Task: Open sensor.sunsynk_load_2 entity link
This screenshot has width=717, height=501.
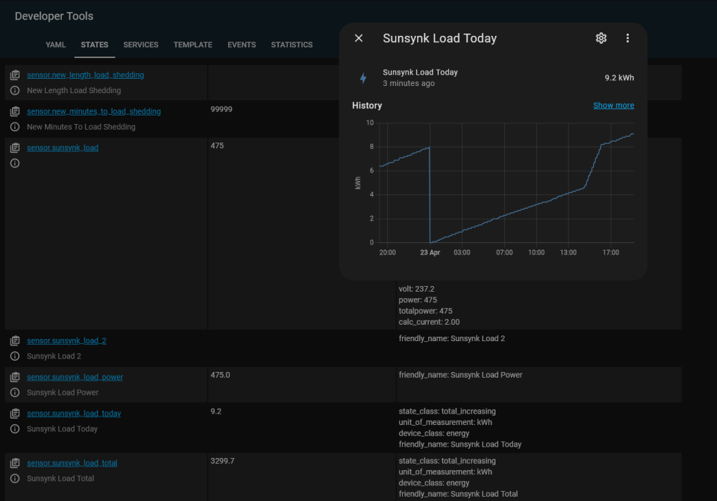Action: [x=67, y=340]
